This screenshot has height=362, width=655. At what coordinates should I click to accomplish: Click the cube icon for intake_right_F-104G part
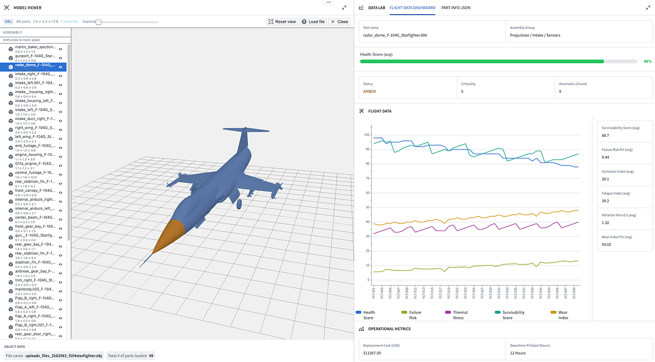pyautogui.click(x=10, y=76)
